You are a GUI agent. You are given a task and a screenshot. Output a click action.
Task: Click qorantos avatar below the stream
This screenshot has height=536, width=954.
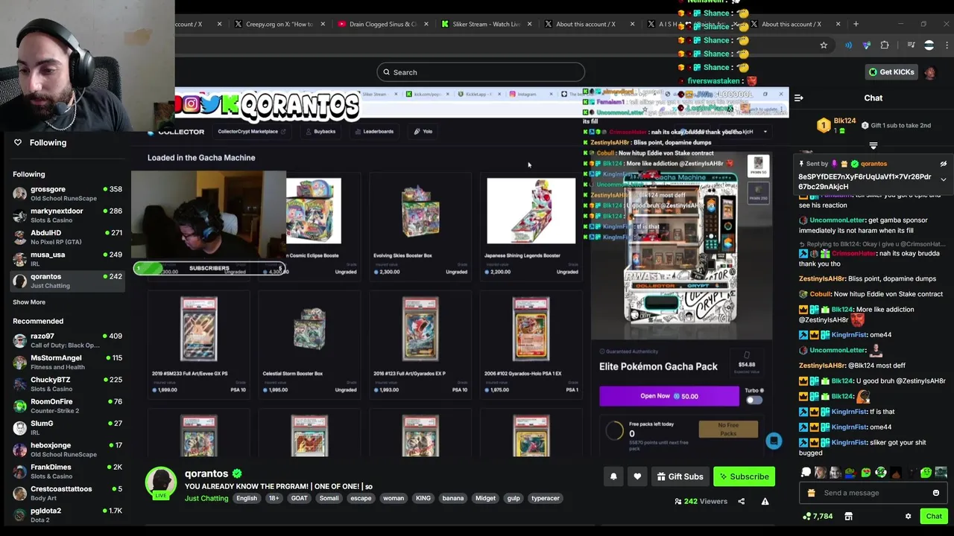(x=161, y=482)
